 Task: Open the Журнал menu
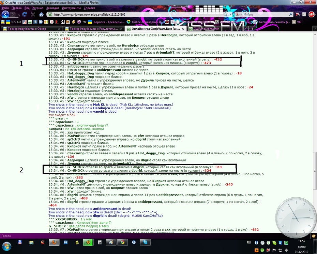pyautogui.click(x=38, y=8)
